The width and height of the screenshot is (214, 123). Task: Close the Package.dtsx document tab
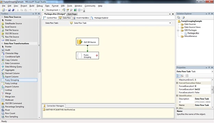(173, 14)
